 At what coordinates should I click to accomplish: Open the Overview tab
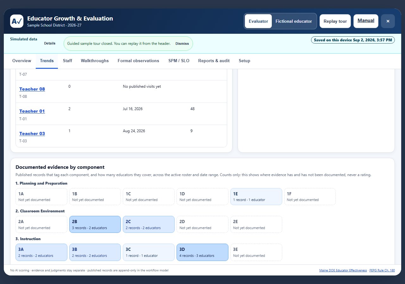[22, 61]
